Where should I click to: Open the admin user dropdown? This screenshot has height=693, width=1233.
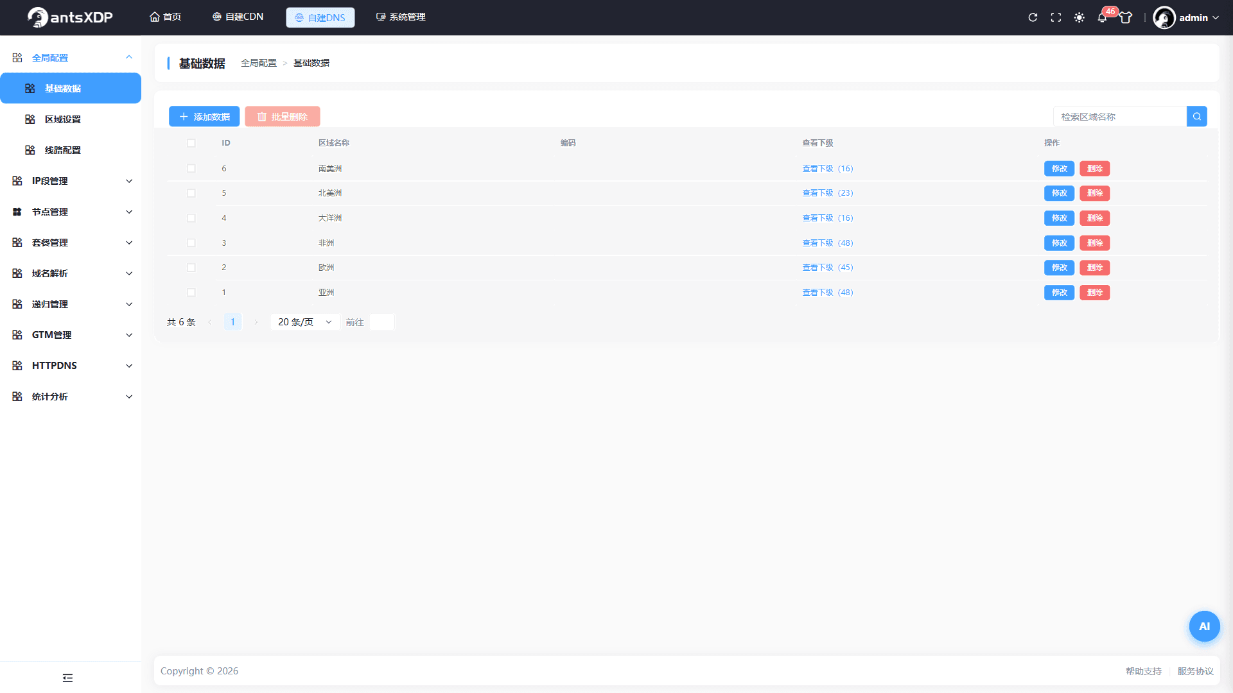click(1186, 17)
